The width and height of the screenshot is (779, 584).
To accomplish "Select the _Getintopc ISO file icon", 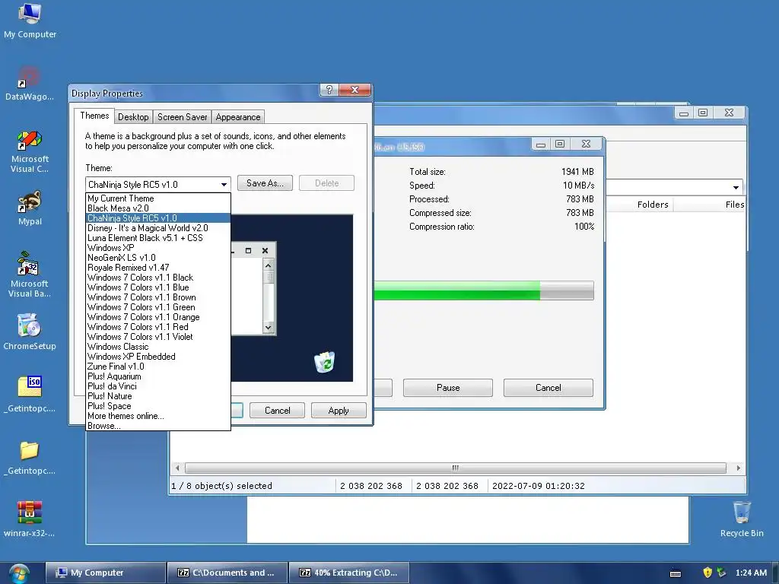I will coord(30,395).
